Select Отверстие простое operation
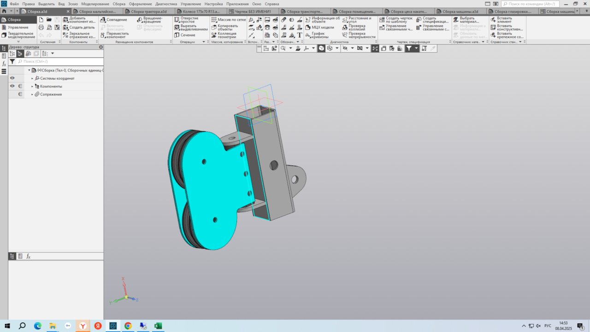Image resolution: width=590 pixels, height=332 pixels. [186, 20]
